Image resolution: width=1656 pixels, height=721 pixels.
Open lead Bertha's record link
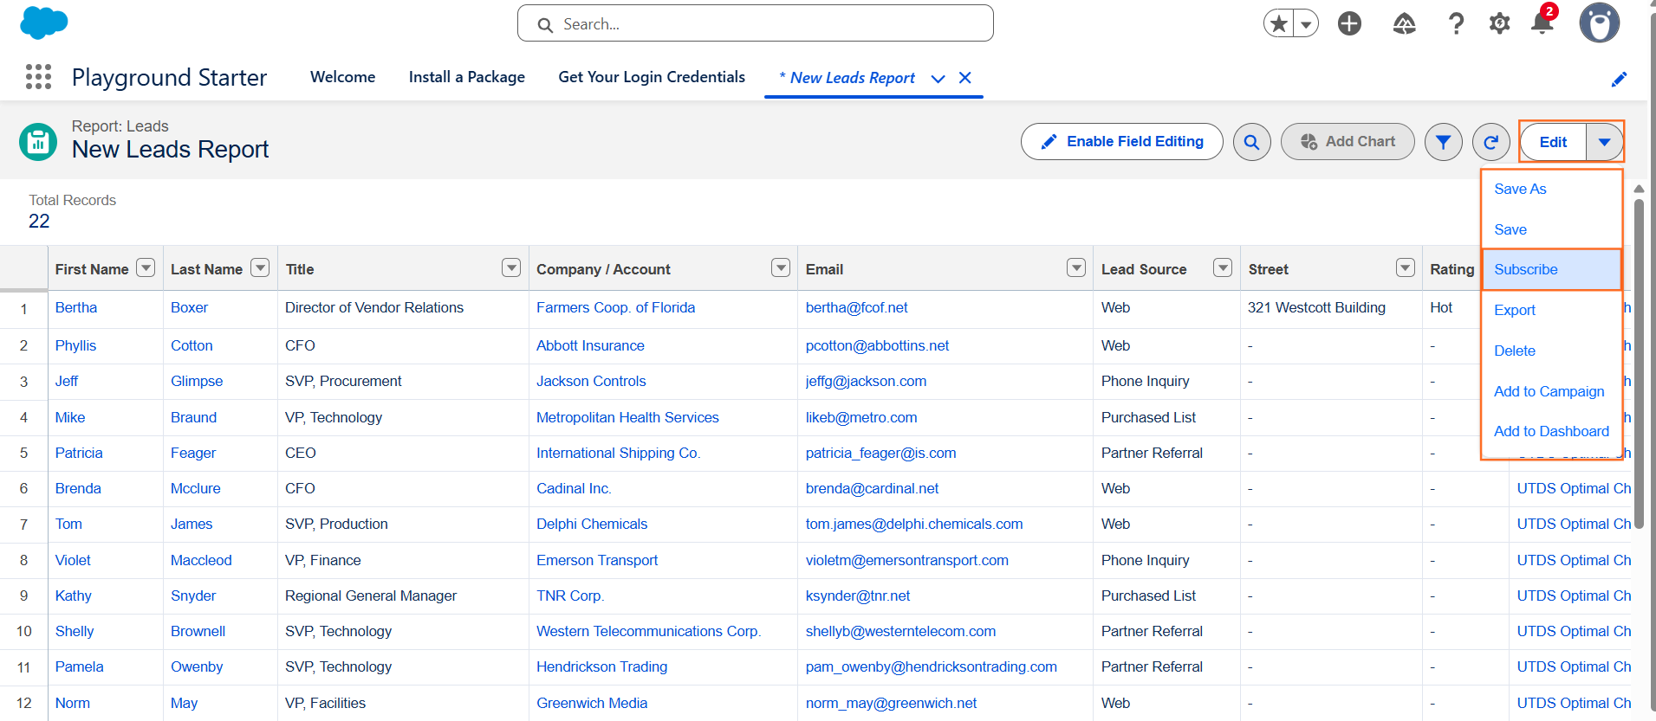tap(76, 307)
